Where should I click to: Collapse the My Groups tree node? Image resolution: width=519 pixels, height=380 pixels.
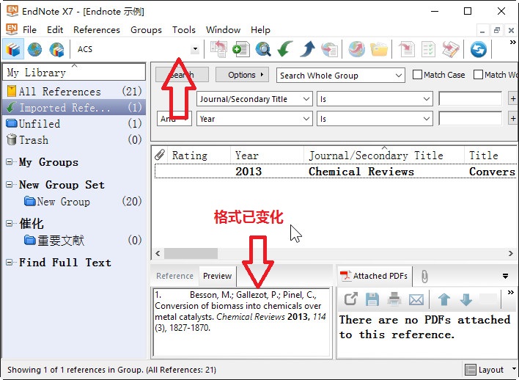(10, 162)
